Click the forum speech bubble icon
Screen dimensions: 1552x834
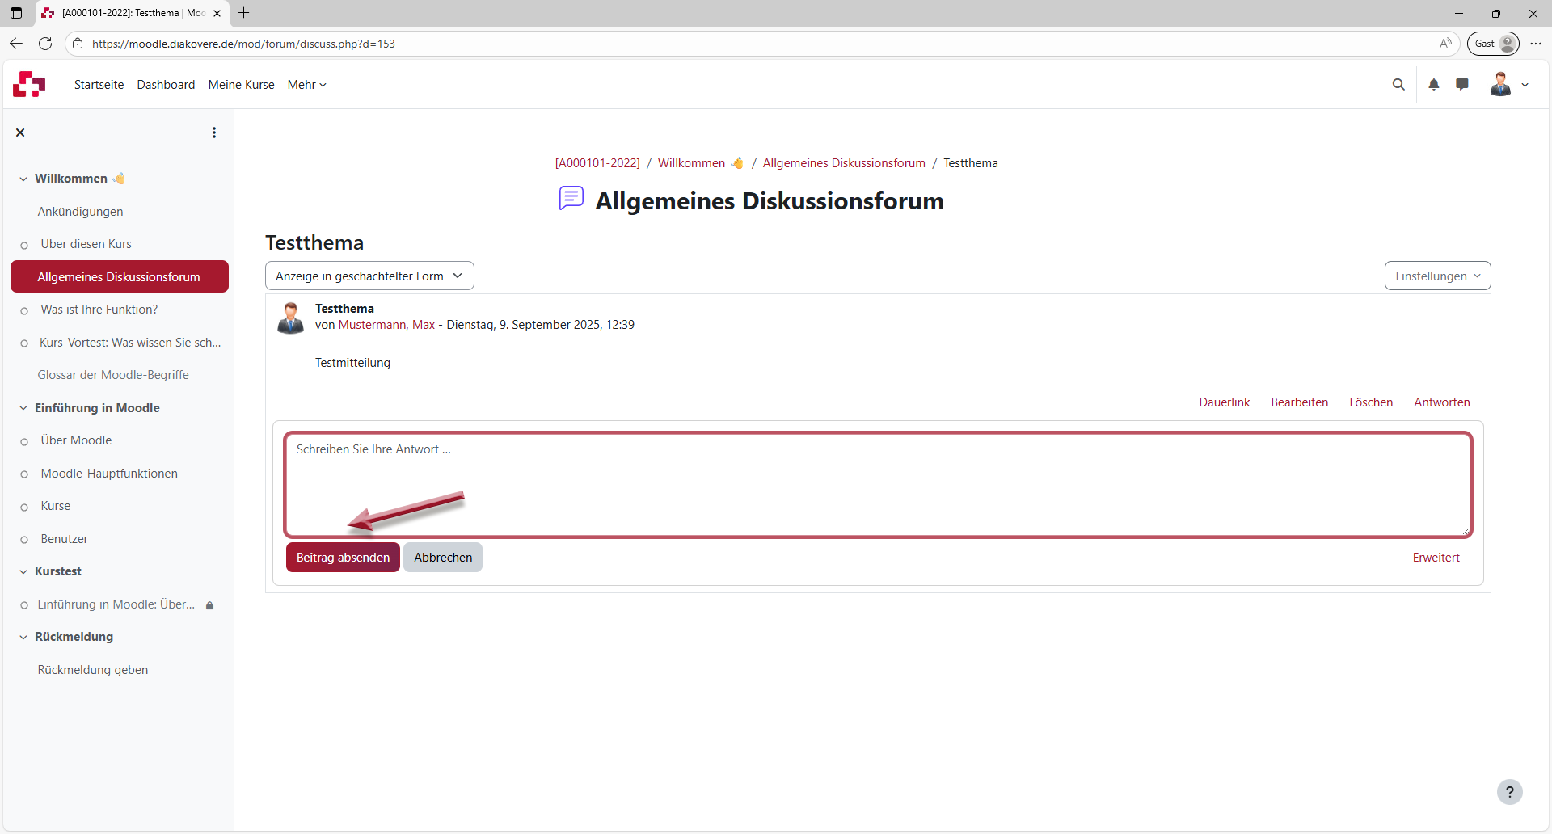click(571, 199)
